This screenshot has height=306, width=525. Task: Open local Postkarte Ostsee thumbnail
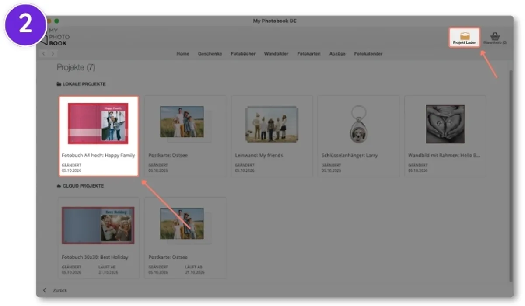click(x=182, y=122)
